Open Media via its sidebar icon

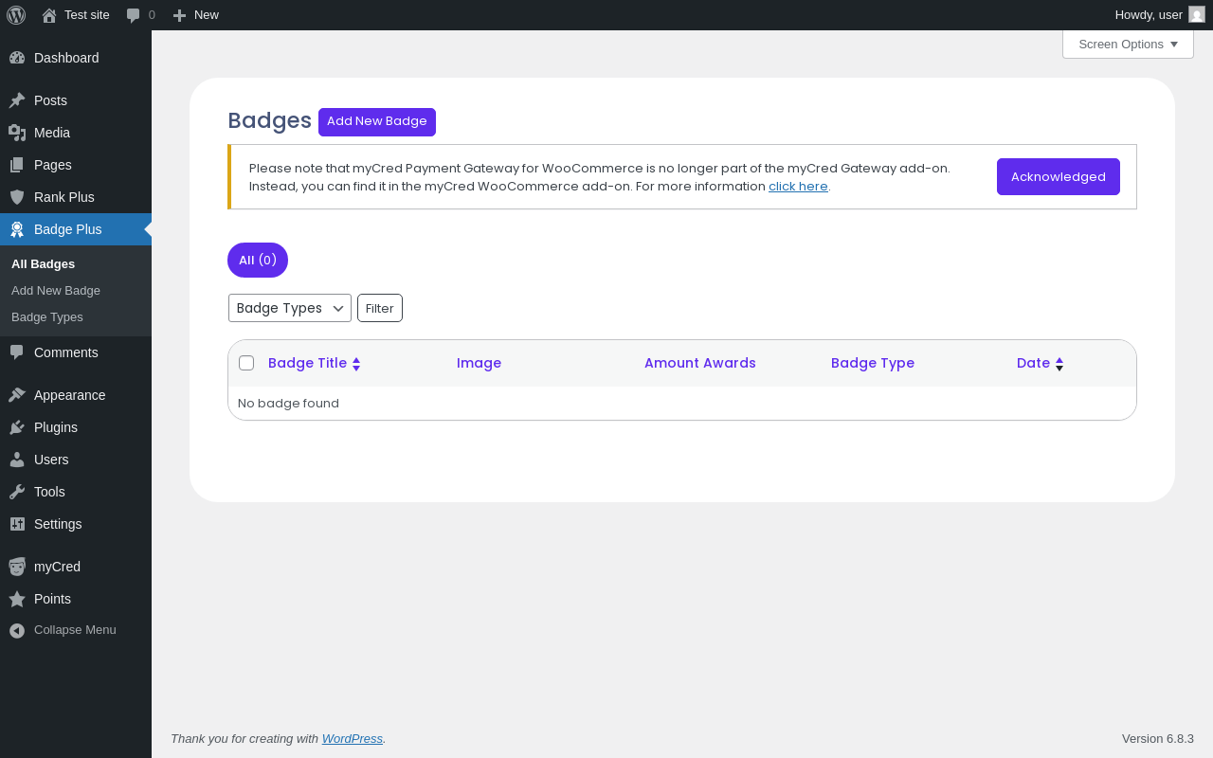pos(17,133)
